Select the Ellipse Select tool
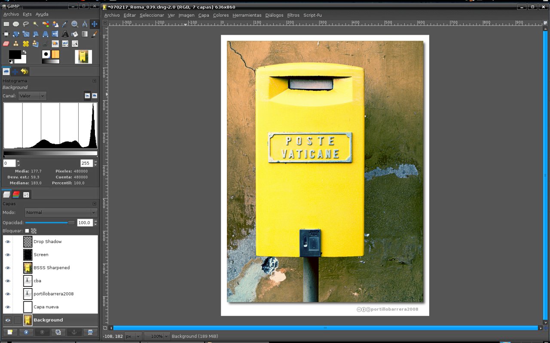This screenshot has width=550, height=343. [x=16, y=24]
